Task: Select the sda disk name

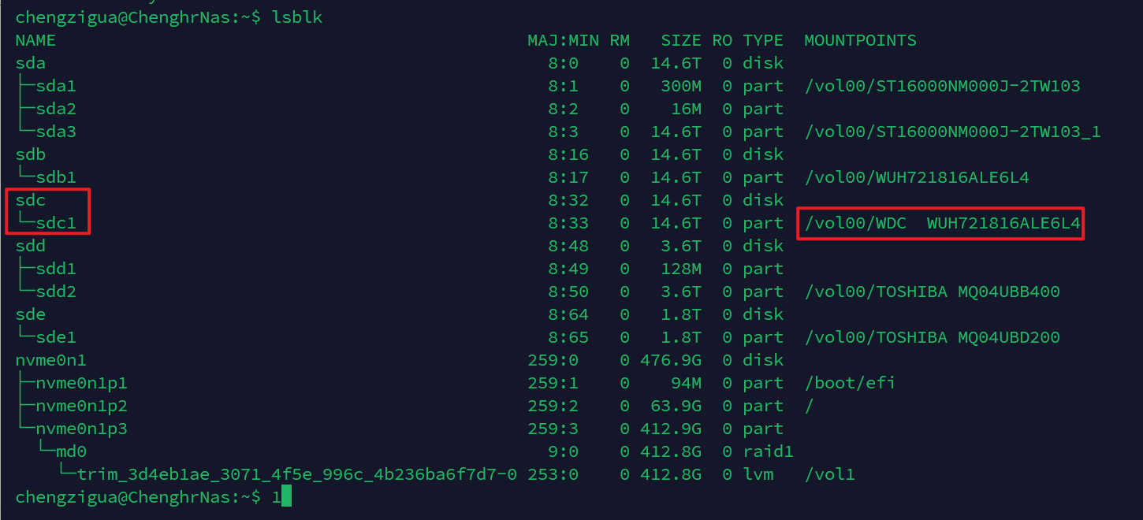Action: pos(31,63)
